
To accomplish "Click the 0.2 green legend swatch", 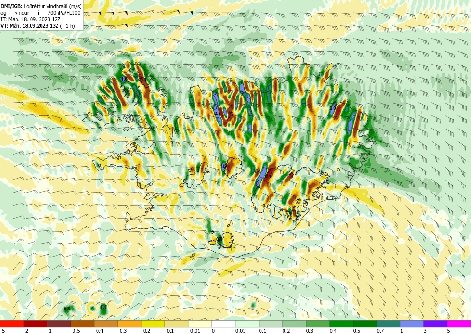I will 294,324.
